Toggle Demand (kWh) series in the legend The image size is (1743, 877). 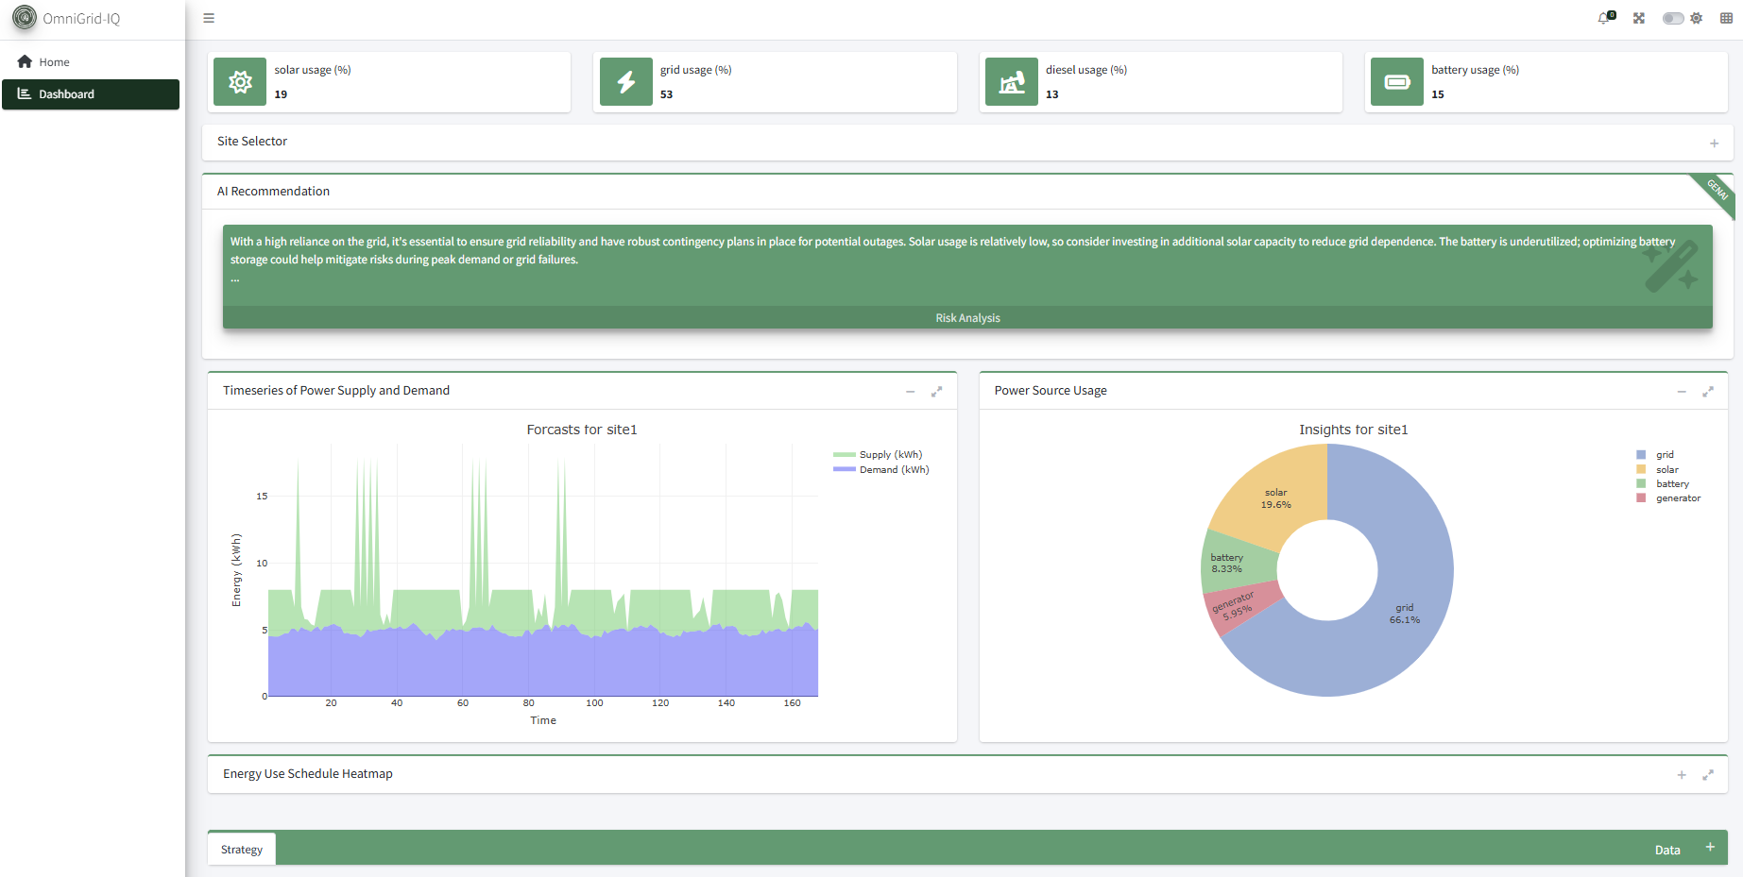coord(881,470)
